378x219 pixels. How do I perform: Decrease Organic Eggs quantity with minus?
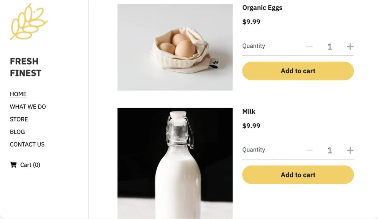pyautogui.click(x=309, y=47)
